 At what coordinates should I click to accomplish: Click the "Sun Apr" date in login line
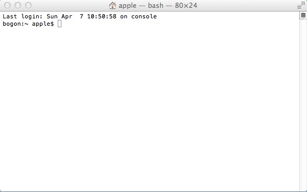(x=59, y=17)
